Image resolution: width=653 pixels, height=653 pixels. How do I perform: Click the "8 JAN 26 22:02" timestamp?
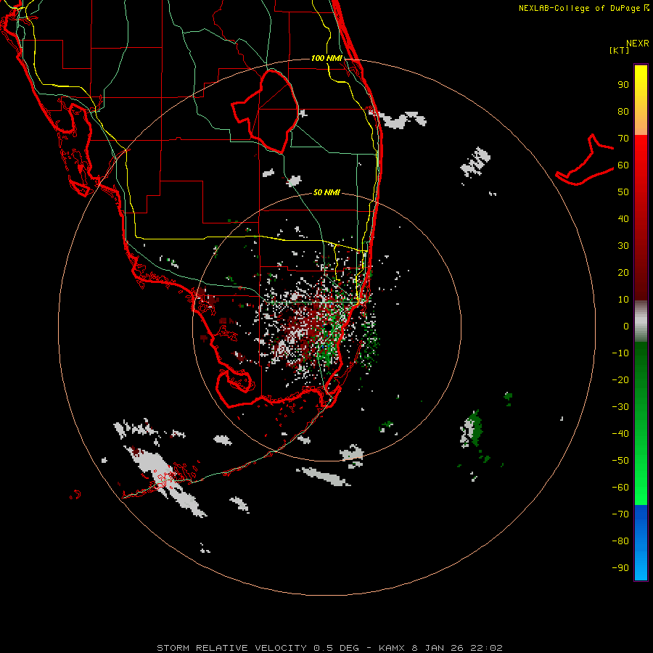(457, 648)
